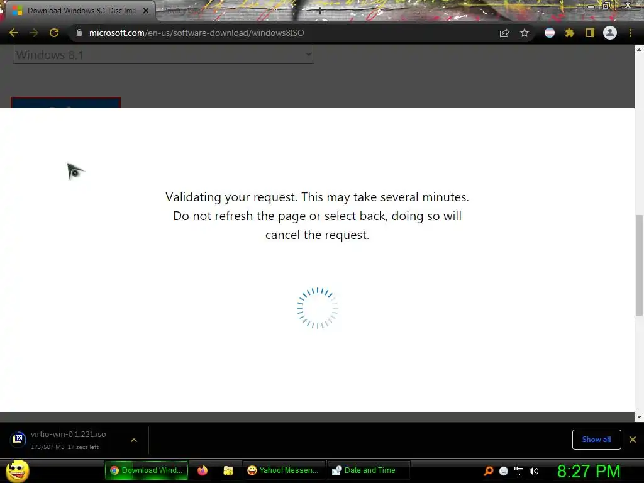Click the orange magnifier tray icon

[489, 471]
